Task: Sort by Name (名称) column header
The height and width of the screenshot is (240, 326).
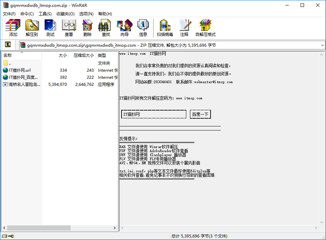Action: pos(22,56)
